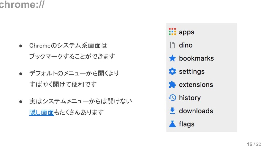
Task: Click the chrome:// slide title
Action: (x=22, y=4)
